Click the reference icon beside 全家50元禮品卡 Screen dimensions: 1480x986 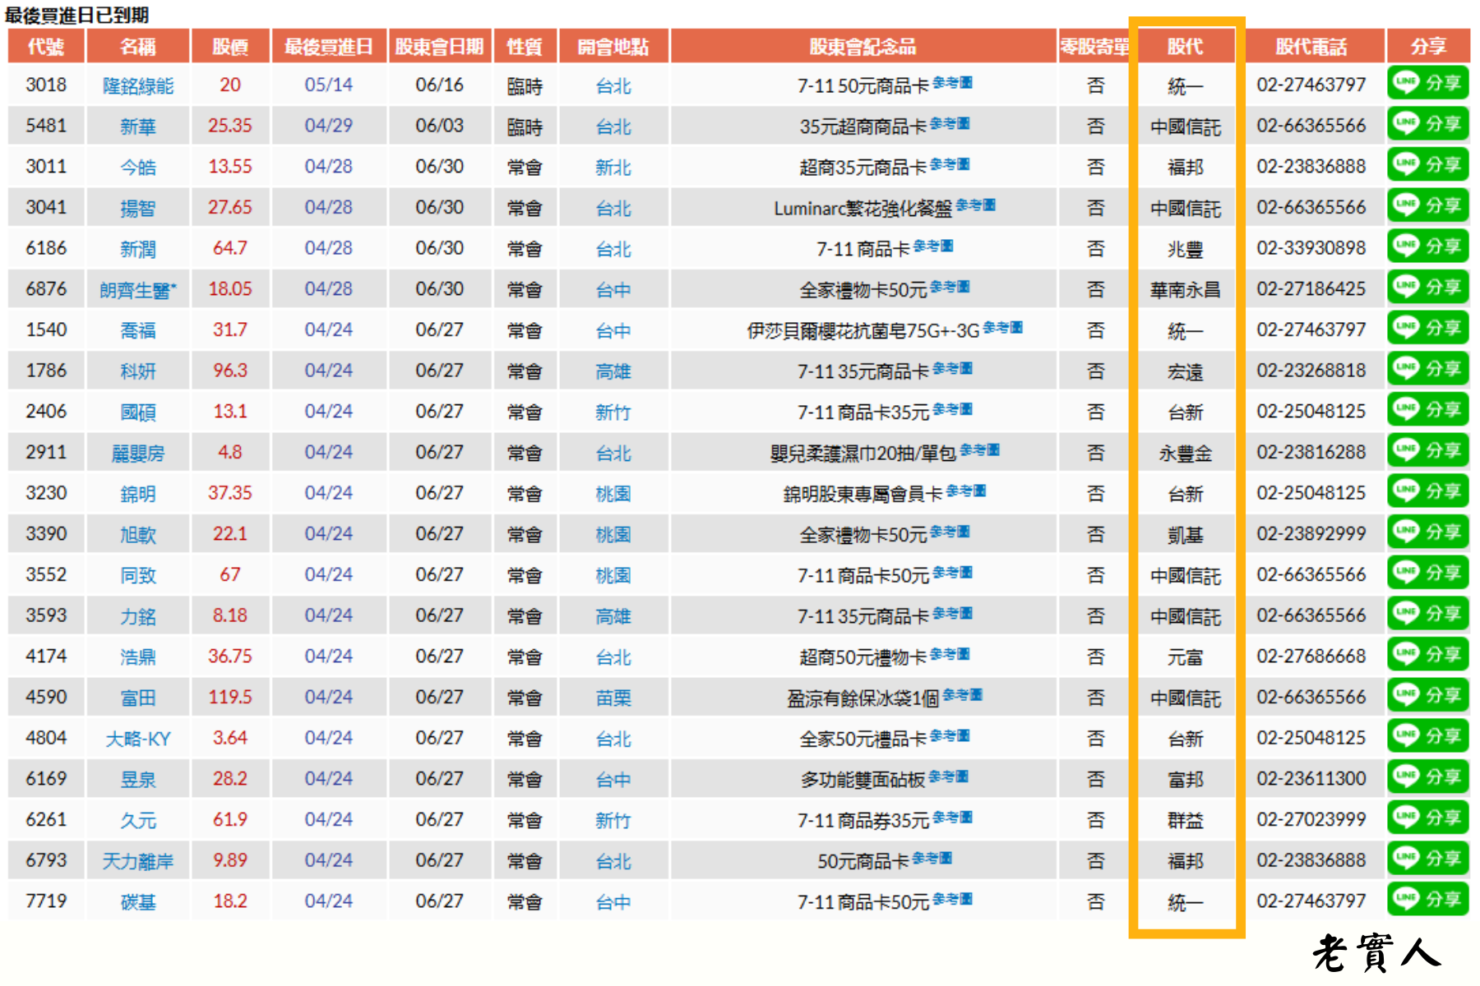coord(950,735)
